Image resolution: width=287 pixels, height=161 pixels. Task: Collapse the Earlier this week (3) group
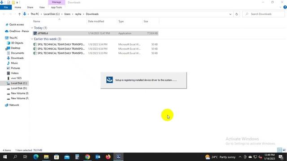tap(32, 39)
